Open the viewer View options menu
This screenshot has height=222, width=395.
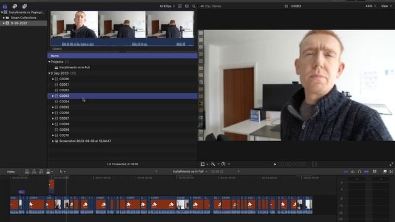point(386,6)
